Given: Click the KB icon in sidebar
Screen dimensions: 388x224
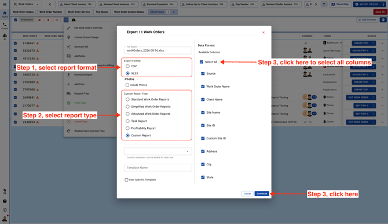Looking at the screenshot, I should 5,192.
